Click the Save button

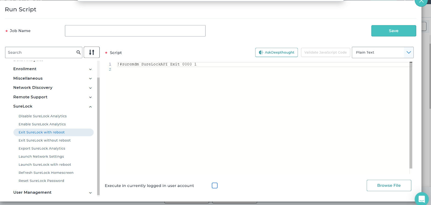pyautogui.click(x=394, y=31)
